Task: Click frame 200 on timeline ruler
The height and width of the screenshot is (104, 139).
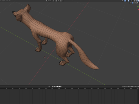Action: pos(105,88)
